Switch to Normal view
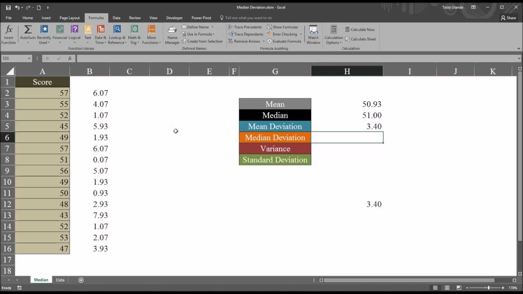Viewport: 523px width, 294px height. 435,288
